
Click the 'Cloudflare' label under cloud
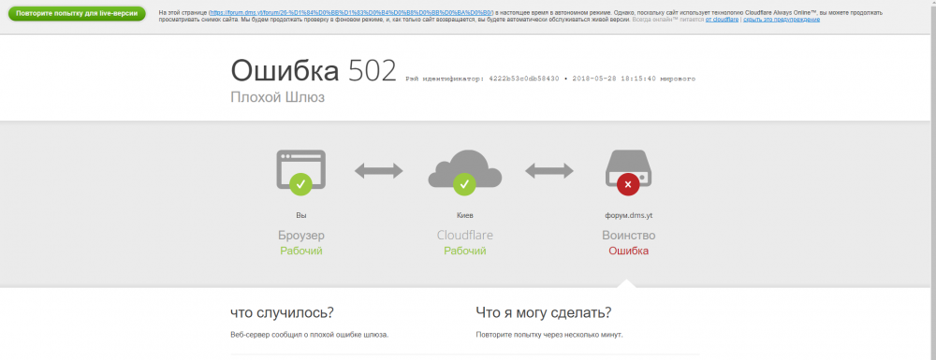pos(465,235)
